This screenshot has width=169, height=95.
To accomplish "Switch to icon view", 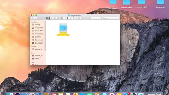I will pyautogui.click(x=48, y=18).
